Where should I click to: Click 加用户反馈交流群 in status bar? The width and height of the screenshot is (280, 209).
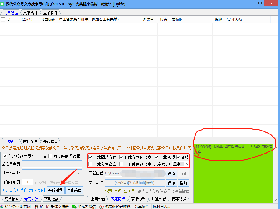54,207
